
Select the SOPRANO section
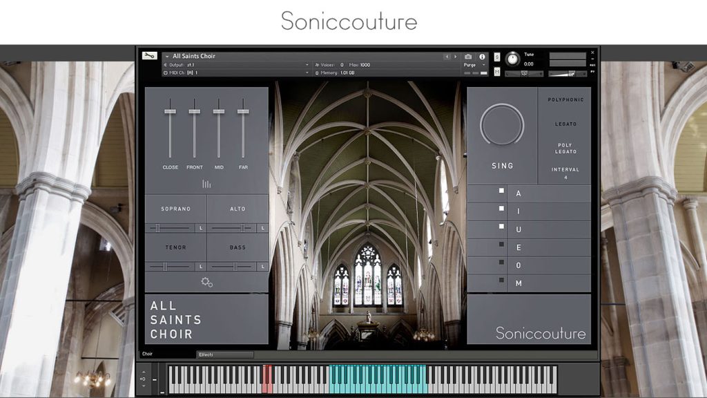[x=176, y=209]
